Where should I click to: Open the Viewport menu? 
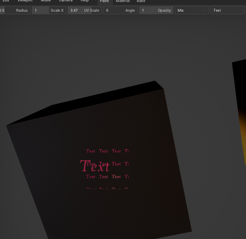(25, 1)
